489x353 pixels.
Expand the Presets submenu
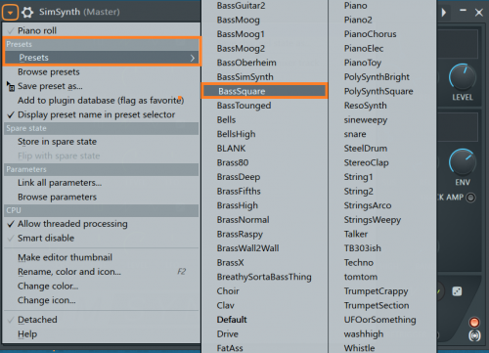(101, 58)
